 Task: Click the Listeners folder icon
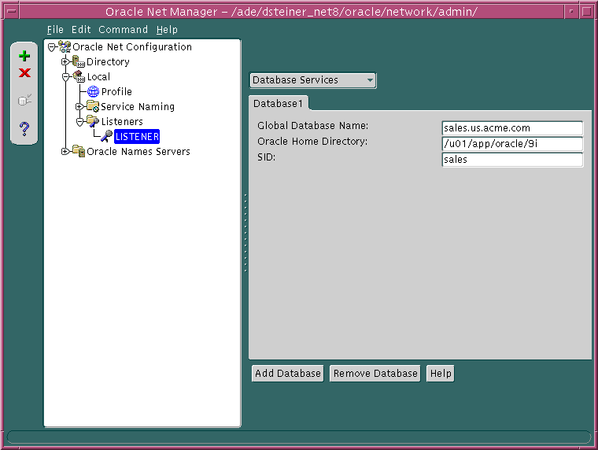(x=93, y=121)
